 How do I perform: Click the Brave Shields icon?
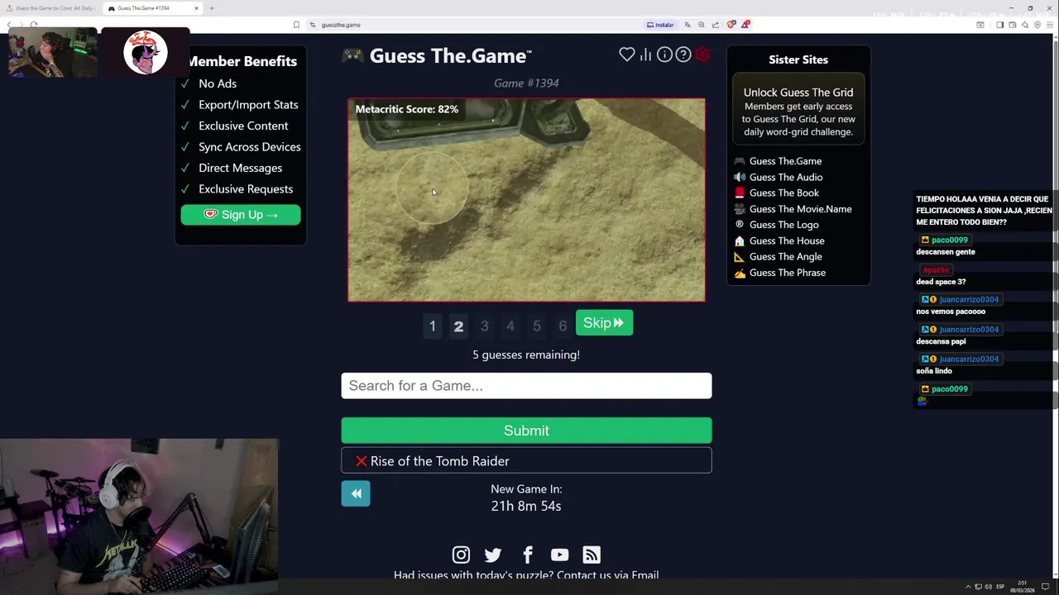point(731,25)
